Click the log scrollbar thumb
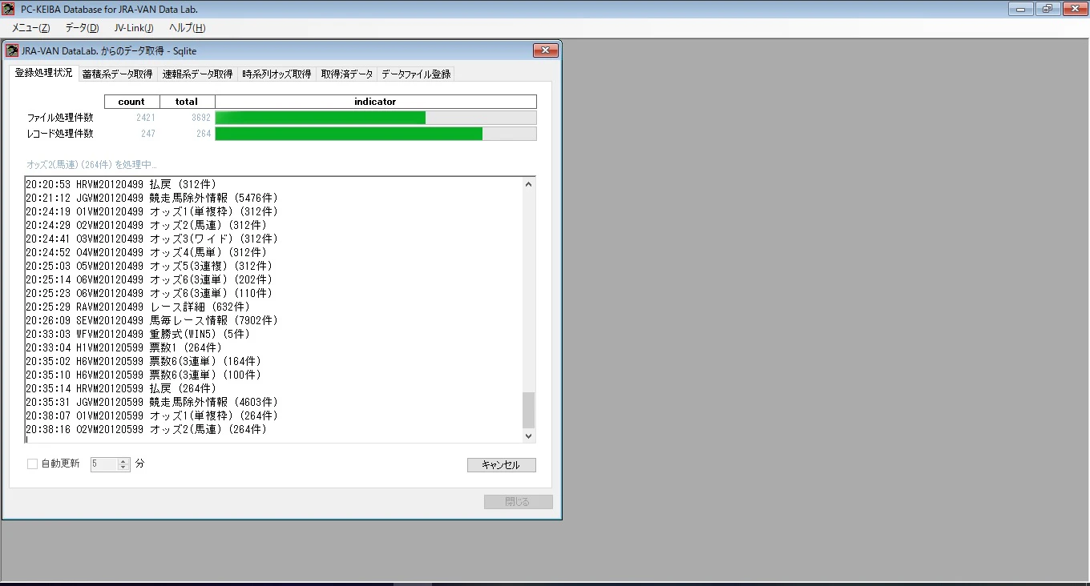The image size is (1090, 586). pyautogui.click(x=528, y=410)
